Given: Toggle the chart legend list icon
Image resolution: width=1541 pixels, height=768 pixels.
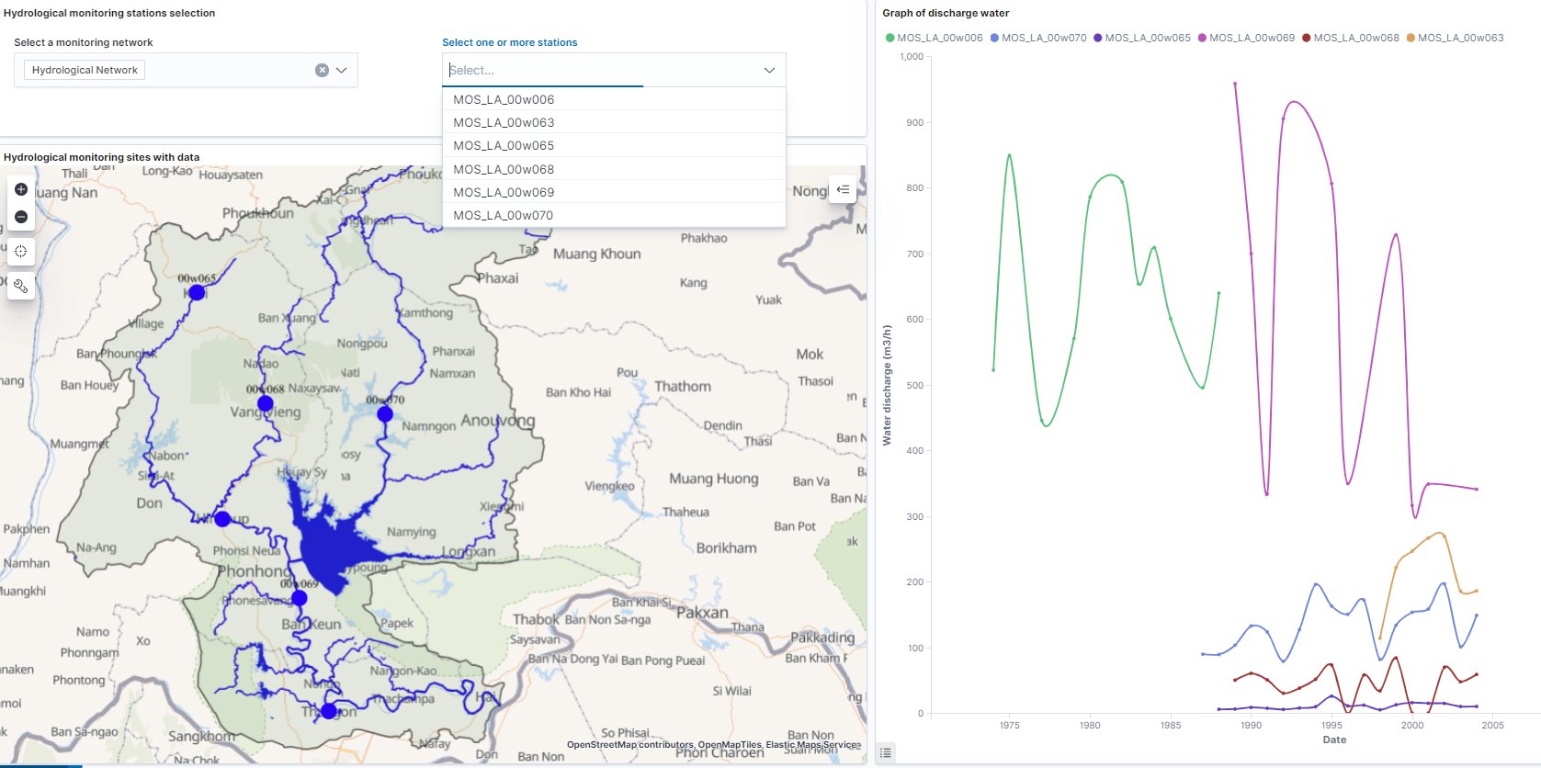Looking at the screenshot, I should 885,752.
